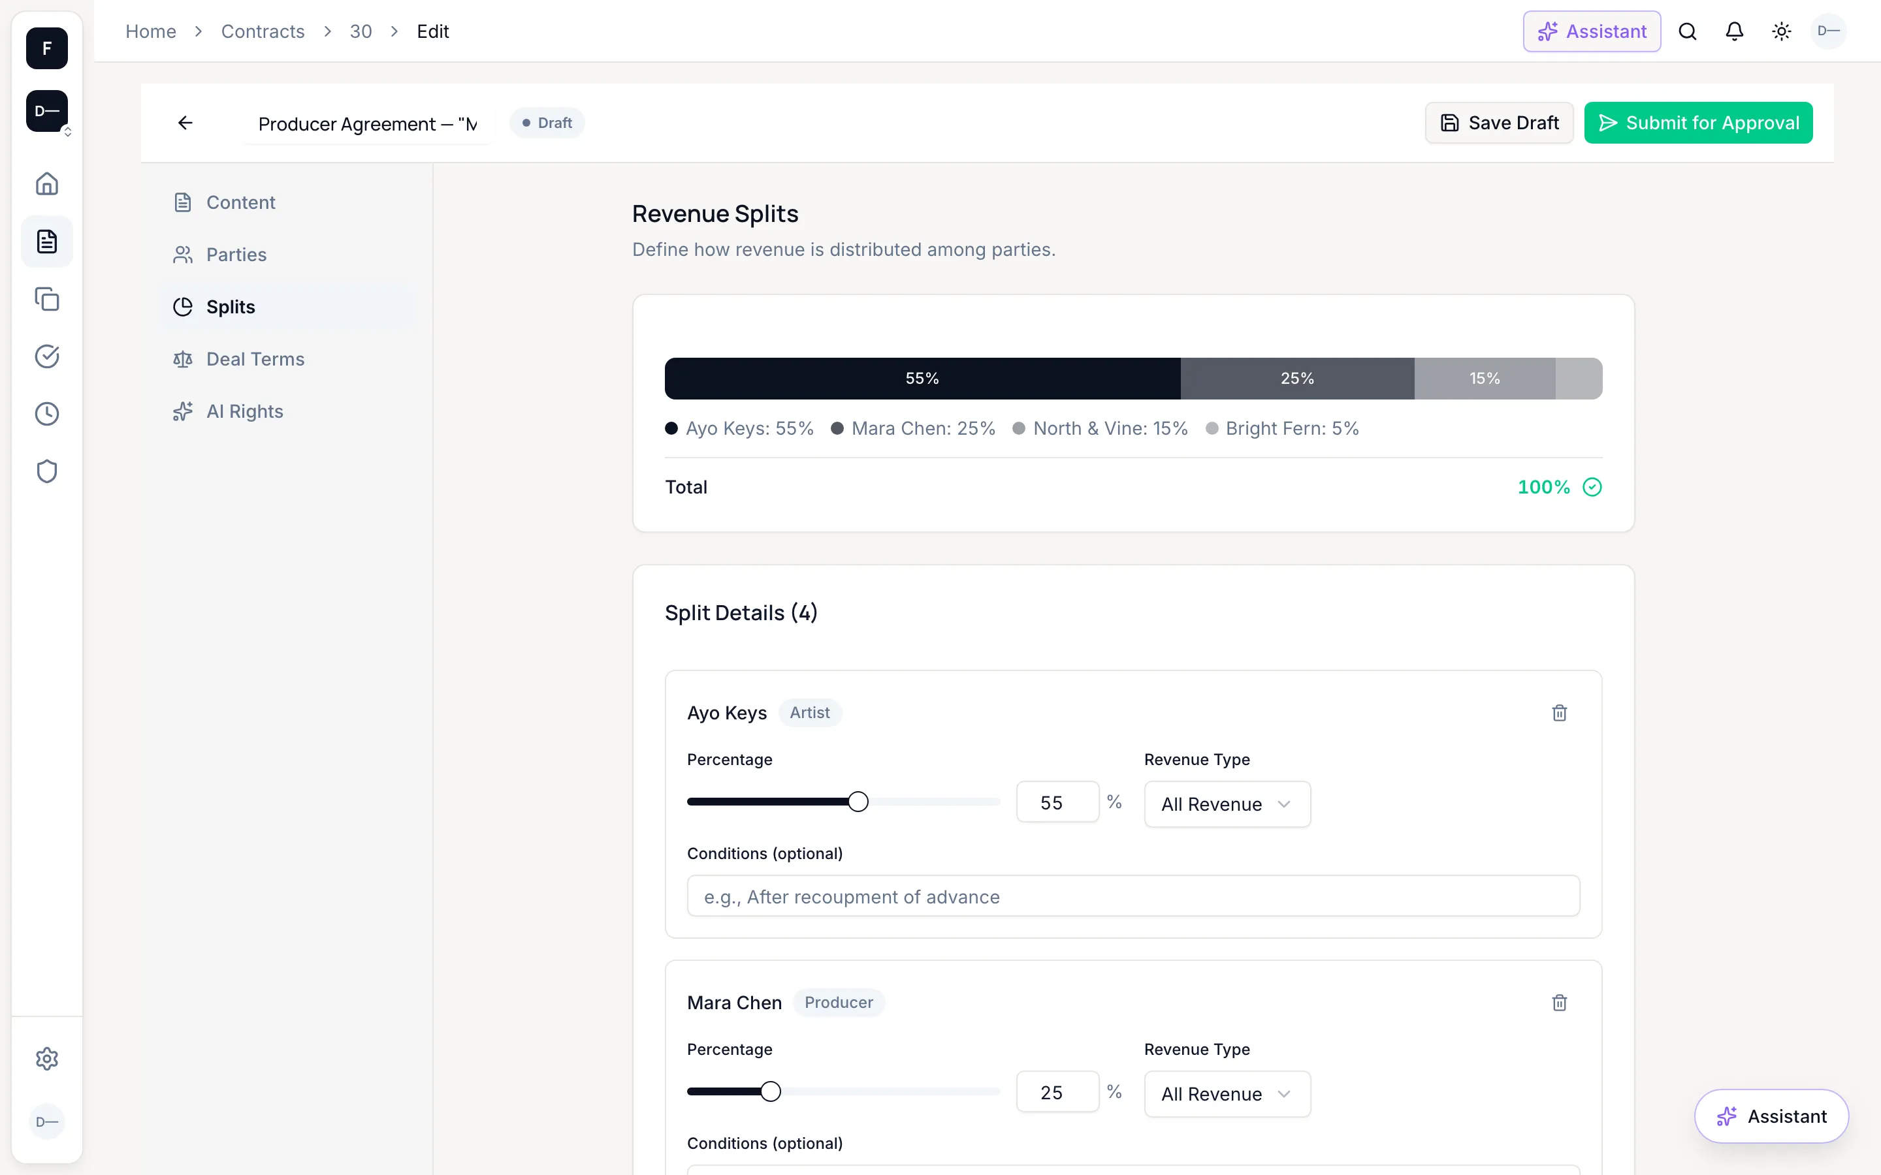This screenshot has height=1175, width=1881.
Task: Click the 55% segment of split bar
Action: 923,379
